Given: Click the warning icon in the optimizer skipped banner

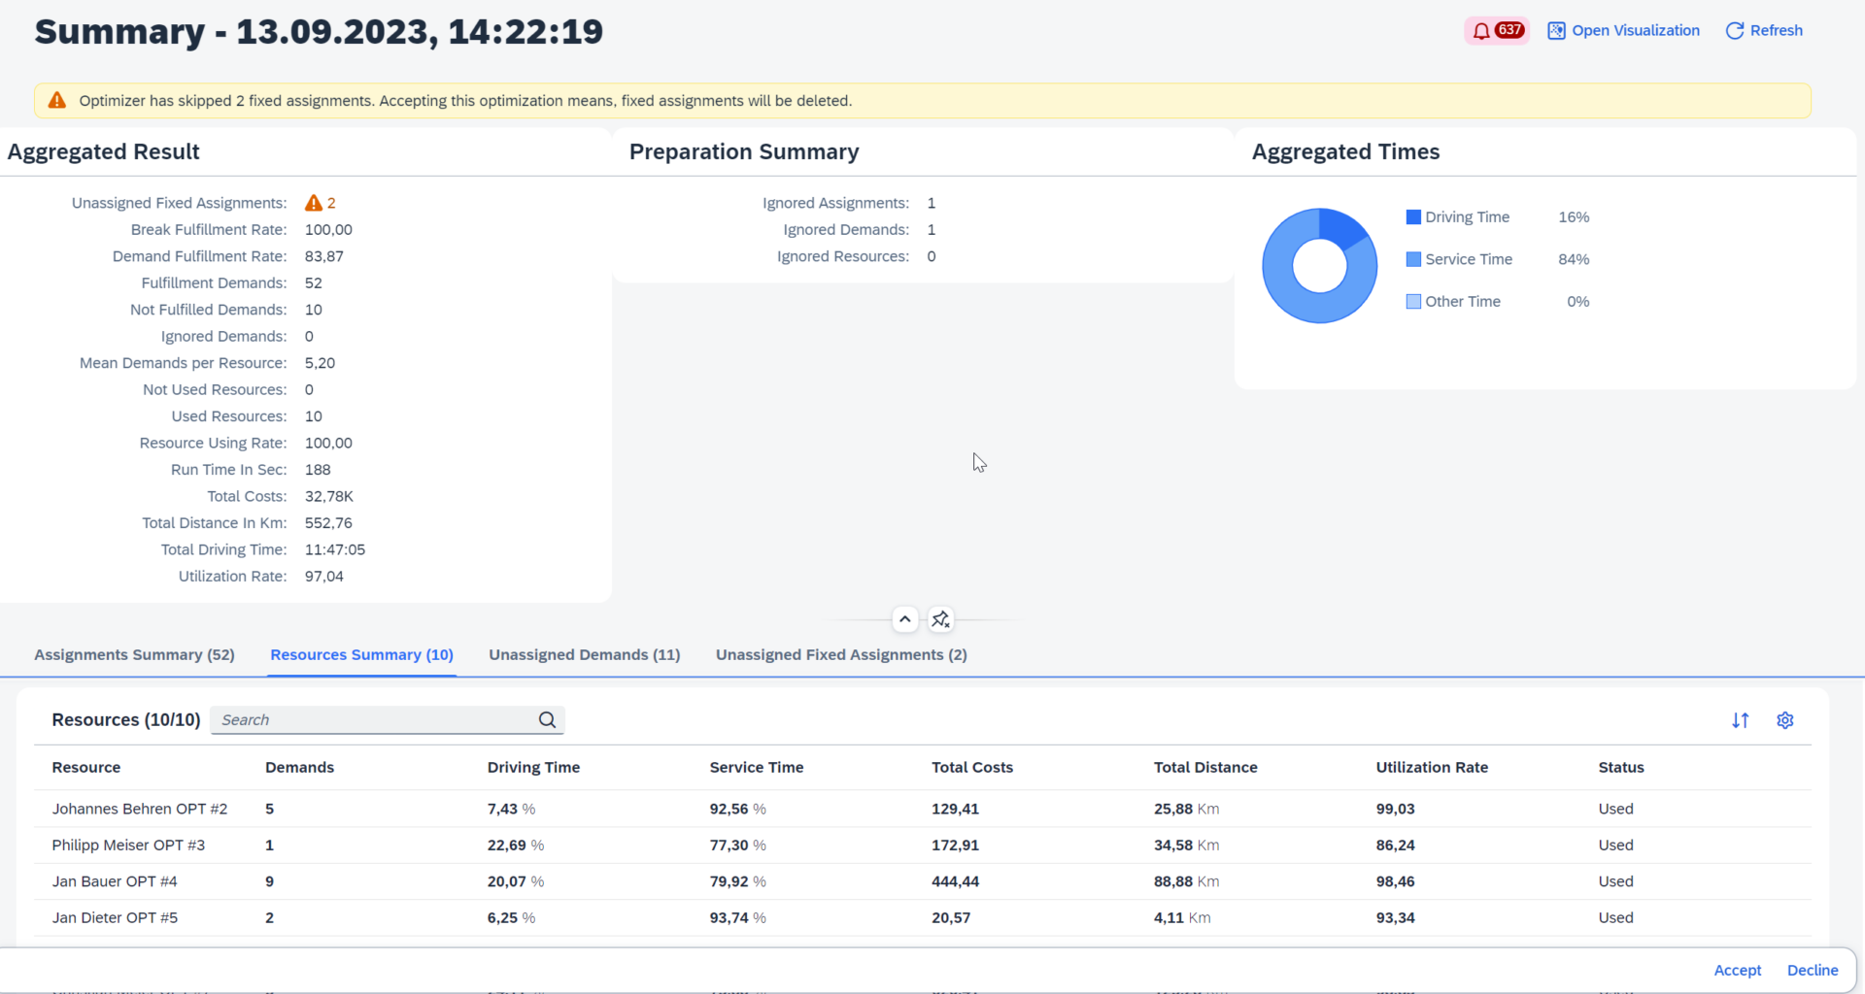Looking at the screenshot, I should click(56, 100).
